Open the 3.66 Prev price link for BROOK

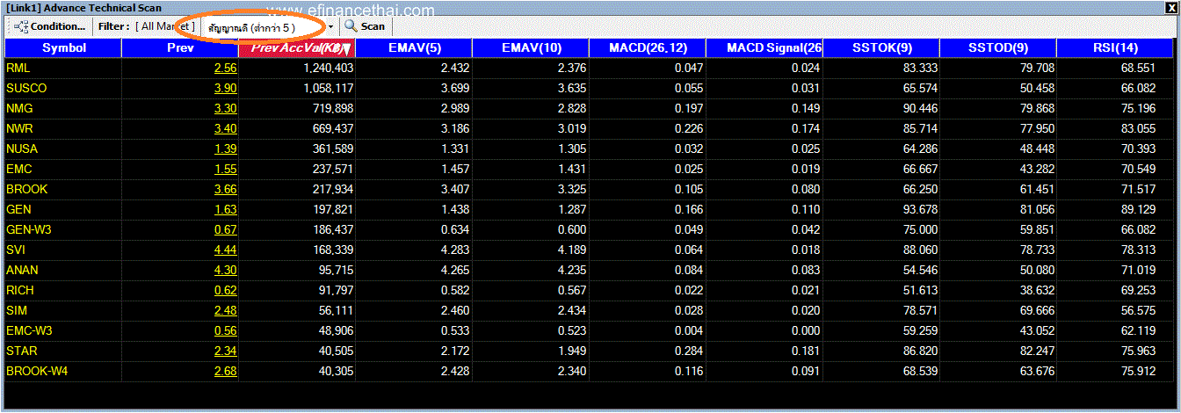click(x=225, y=189)
